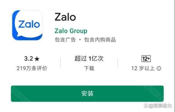Tap the 12 岁以上 age text

point(143,68)
